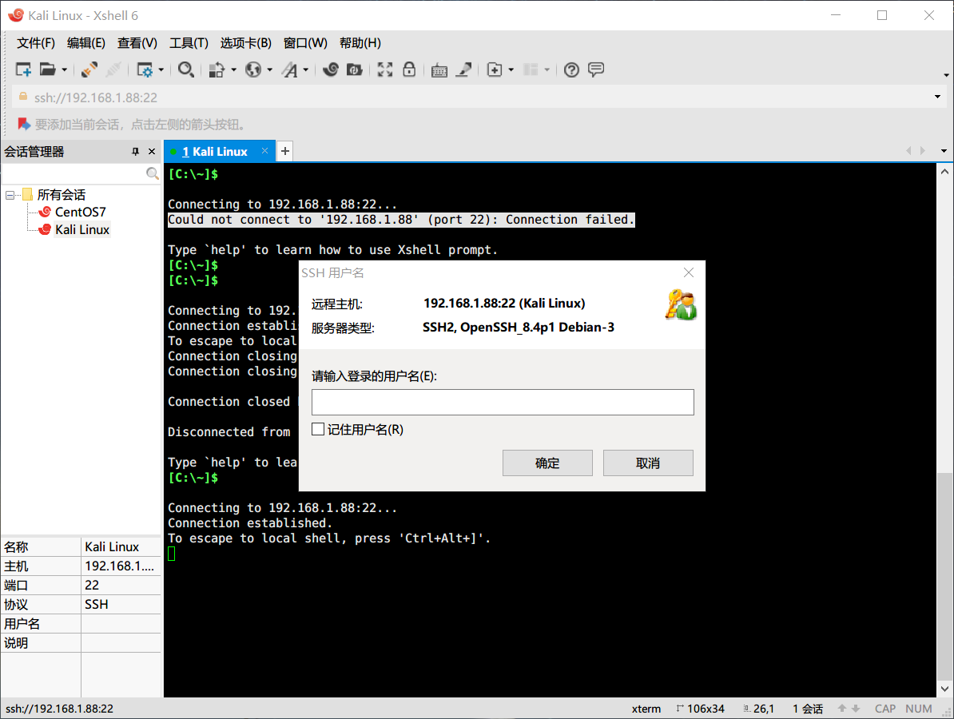Type in the login username field
The image size is (954, 719).
tap(503, 402)
